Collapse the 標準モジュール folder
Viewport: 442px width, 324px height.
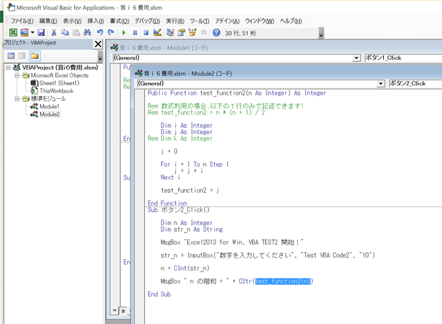click(x=17, y=99)
